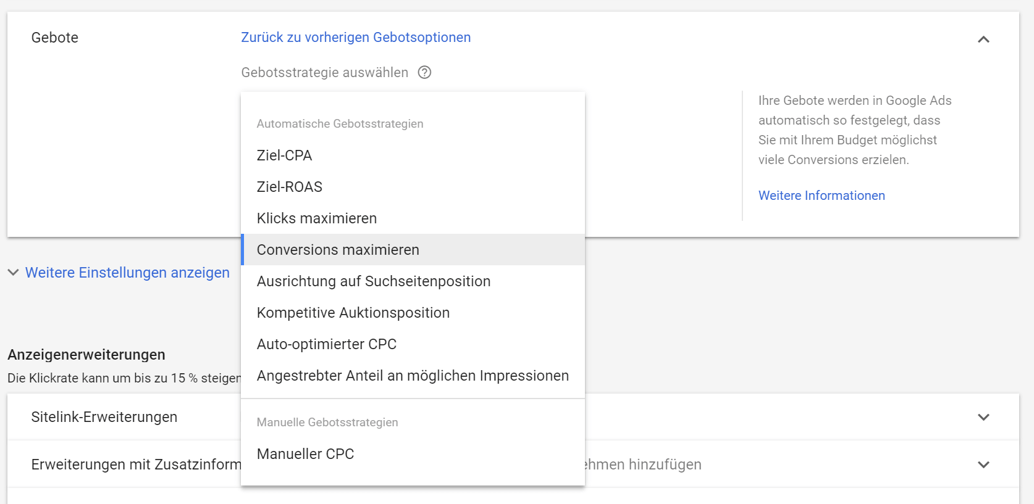Viewport: 1034px width, 504px height.
Task: Expand Erweiterungen mit Zusatzinformationen row chevron
Action: [983, 465]
